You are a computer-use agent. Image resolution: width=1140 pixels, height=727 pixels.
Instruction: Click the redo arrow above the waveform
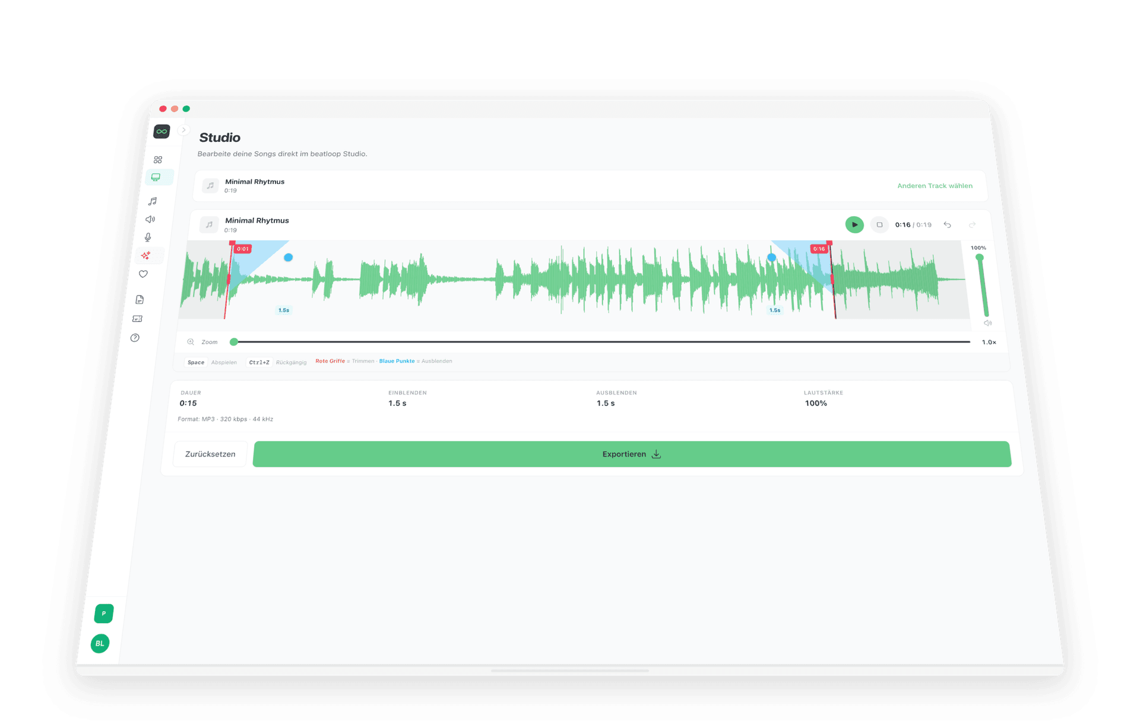pyautogui.click(x=972, y=225)
